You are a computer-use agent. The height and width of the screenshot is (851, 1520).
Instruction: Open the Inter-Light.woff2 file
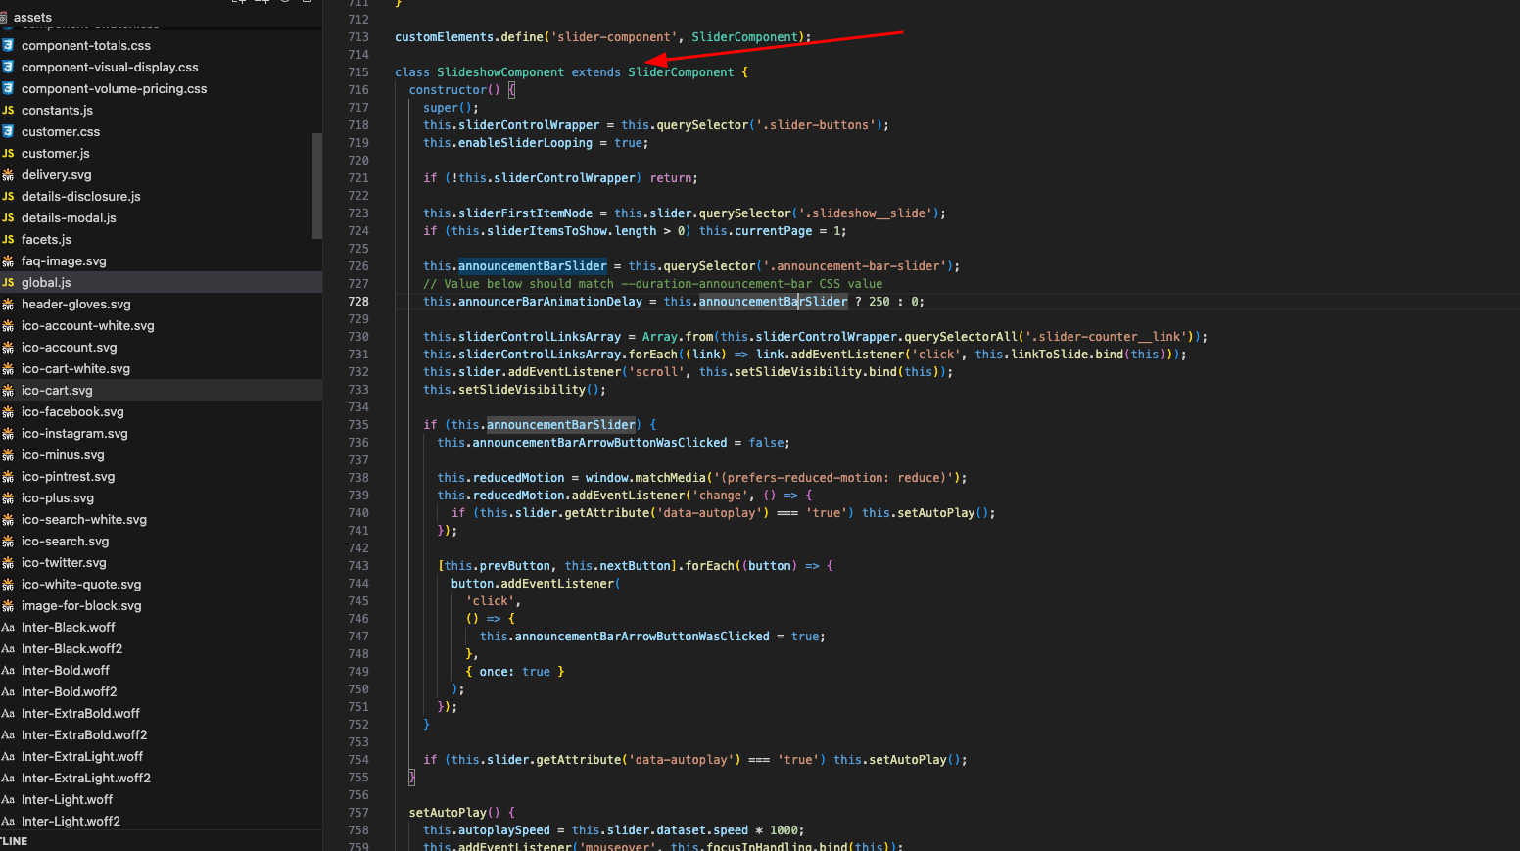point(71,822)
